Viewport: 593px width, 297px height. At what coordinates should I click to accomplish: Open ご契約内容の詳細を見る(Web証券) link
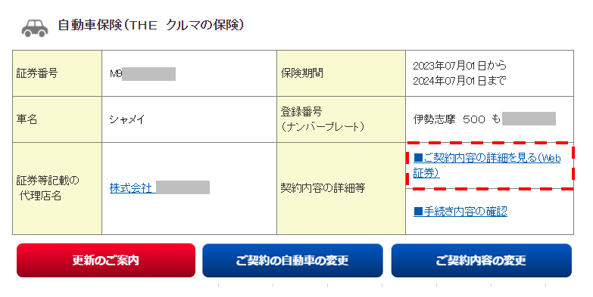(x=487, y=166)
